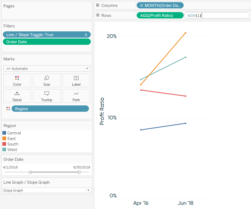
Task: Click the South legend item
Action: pyautogui.click(x=11, y=144)
